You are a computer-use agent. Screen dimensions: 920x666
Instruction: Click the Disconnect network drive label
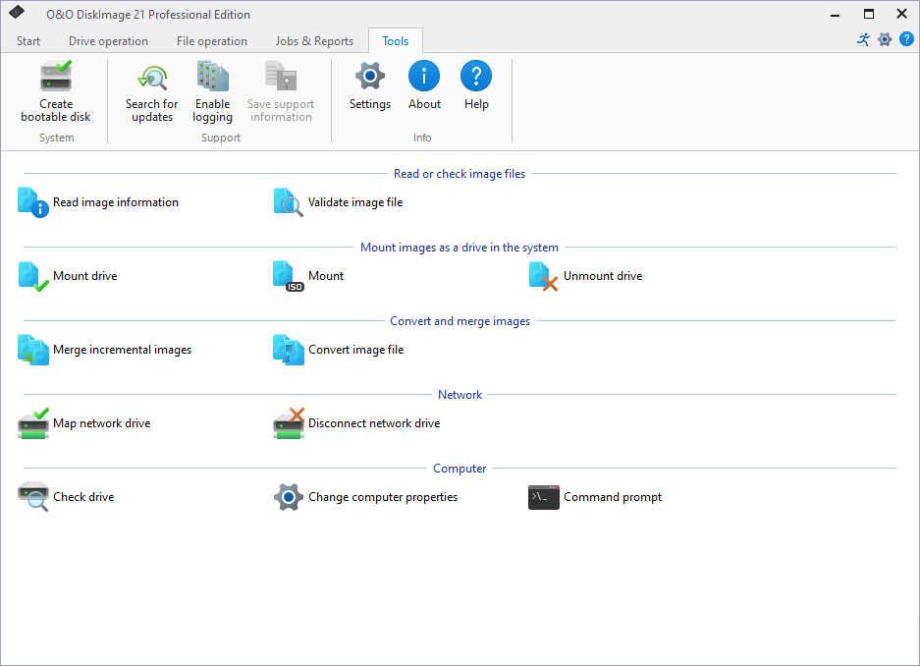pos(374,423)
